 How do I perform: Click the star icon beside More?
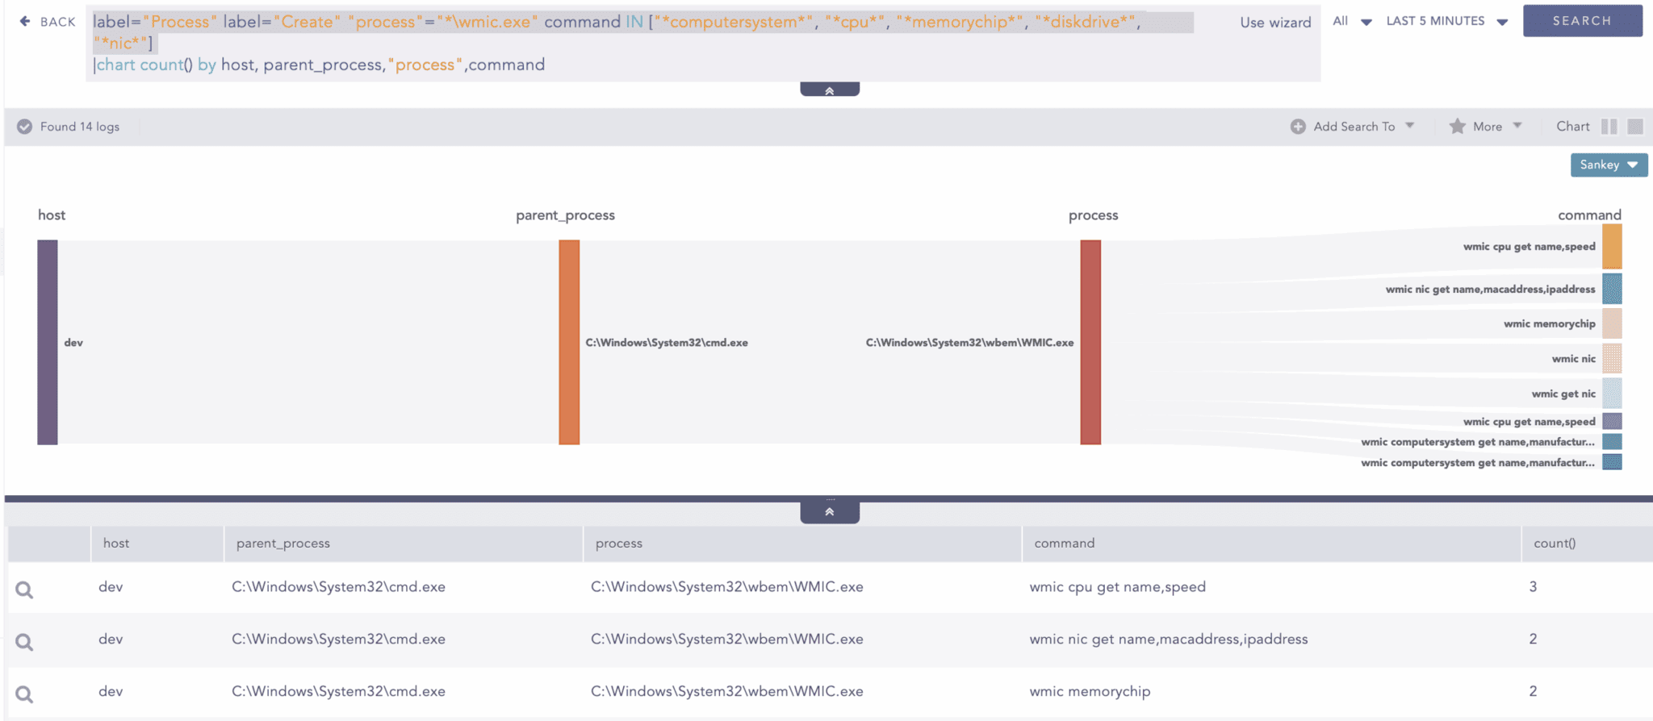1457,127
